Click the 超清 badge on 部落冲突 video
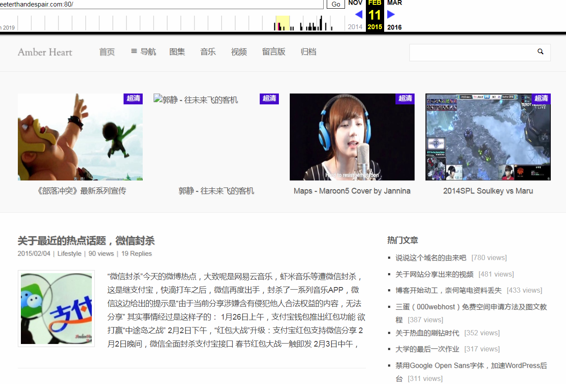 click(134, 98)
